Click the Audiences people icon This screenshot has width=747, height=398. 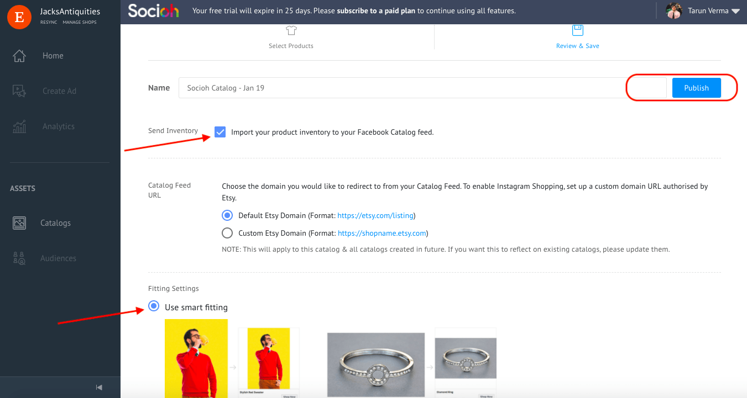19,258
